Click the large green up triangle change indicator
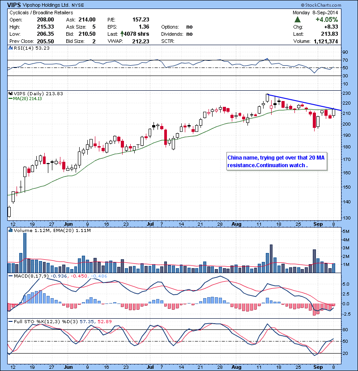 coord(297,19)
